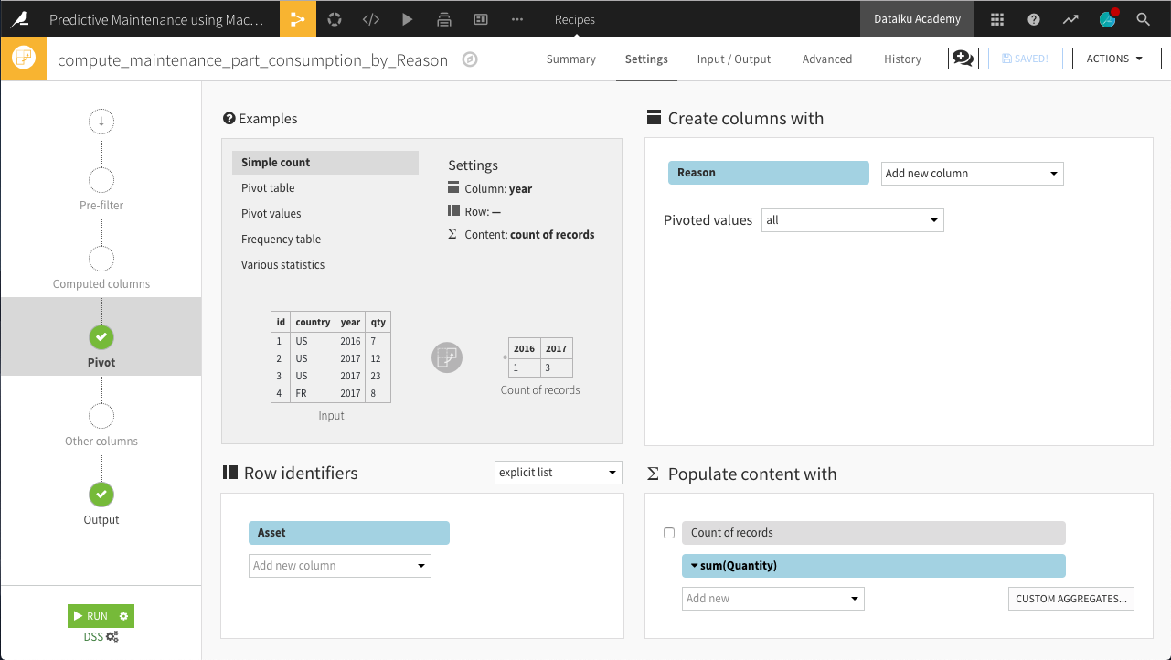Switch to the Summary tab
Image resolution: width=1171 pixels, height=660 pixels.
point(571,59)
